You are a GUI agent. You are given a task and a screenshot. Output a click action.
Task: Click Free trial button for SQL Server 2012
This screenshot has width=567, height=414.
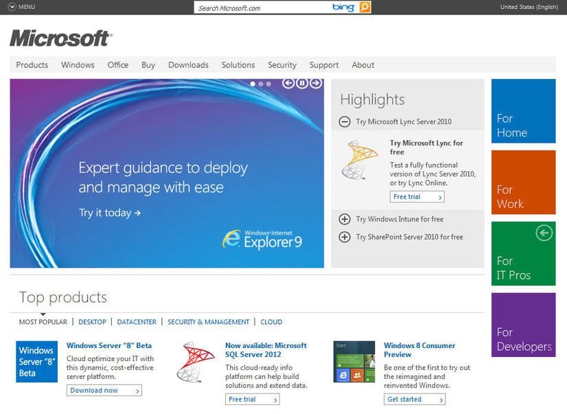(253, 399)
